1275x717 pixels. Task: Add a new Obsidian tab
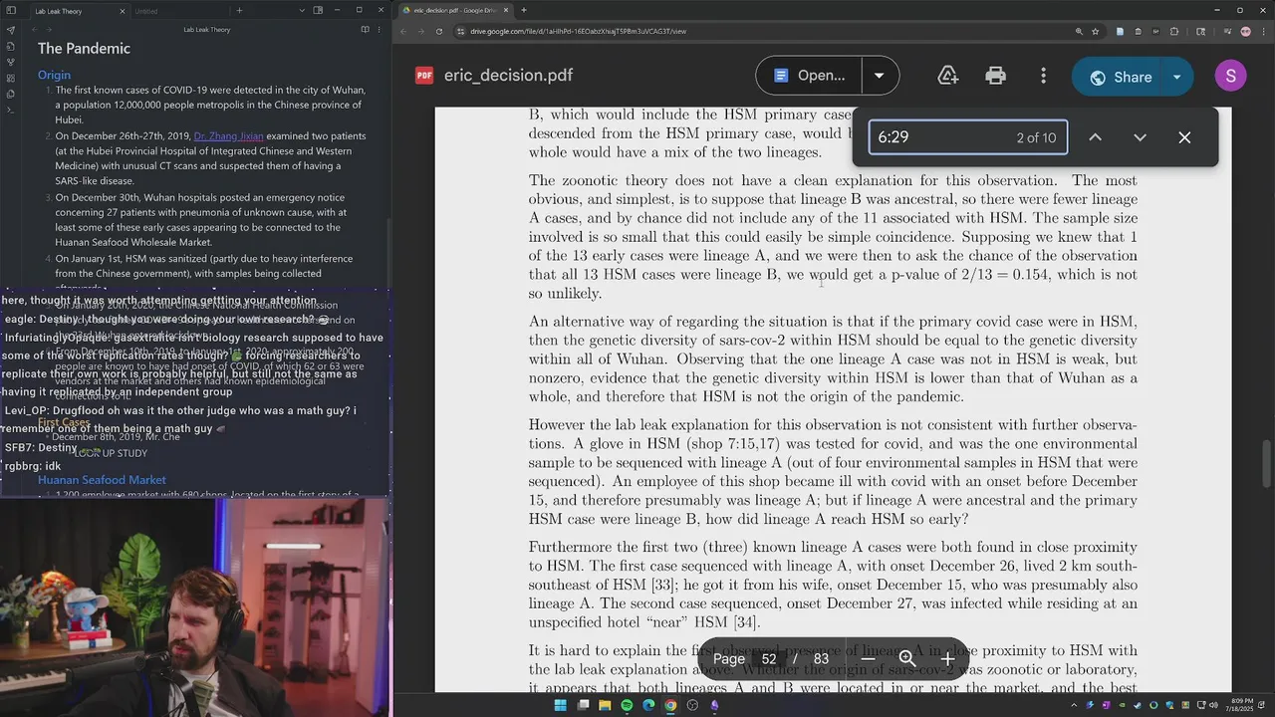coord(239,11)
